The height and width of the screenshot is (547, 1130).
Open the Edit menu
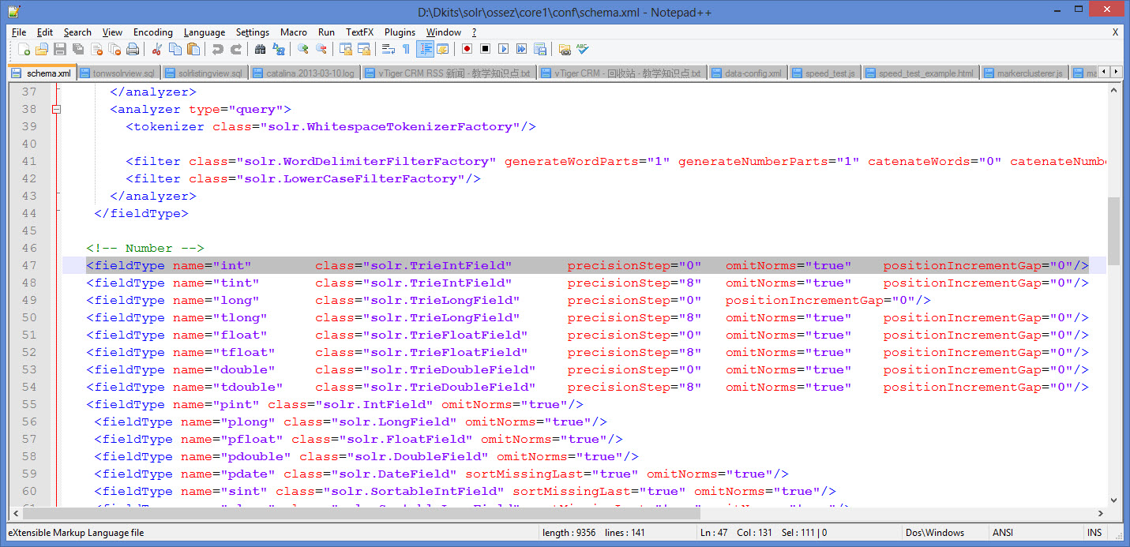[45, 32]
